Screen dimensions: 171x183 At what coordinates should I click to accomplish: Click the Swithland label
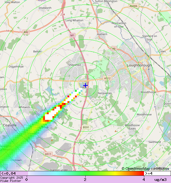click(x=154, y=142)
